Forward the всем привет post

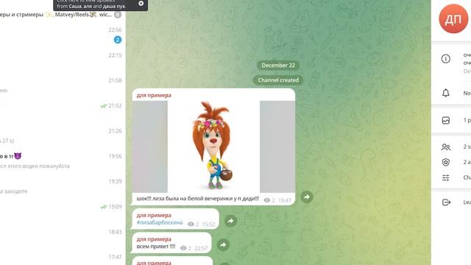[x=223, y=245]
